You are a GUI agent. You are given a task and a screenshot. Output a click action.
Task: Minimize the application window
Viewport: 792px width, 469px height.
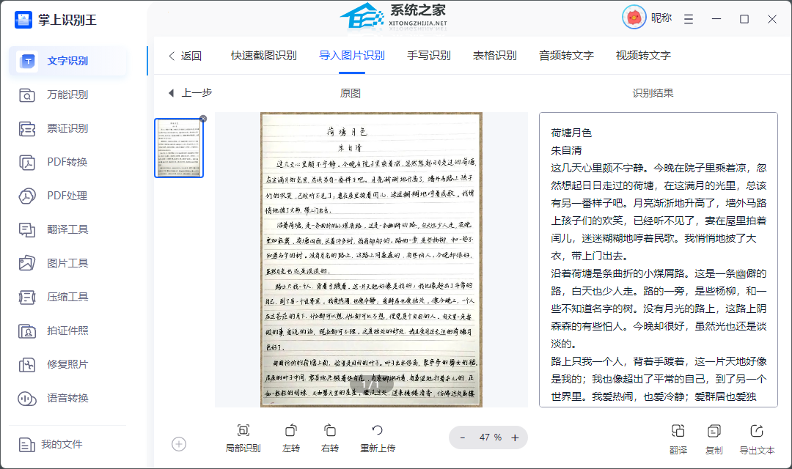(716, 19)
